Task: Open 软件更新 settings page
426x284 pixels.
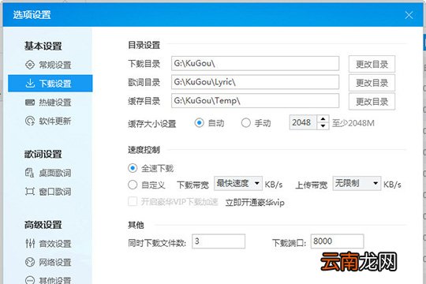Action: pyautogui.click(x=50, y=121)
